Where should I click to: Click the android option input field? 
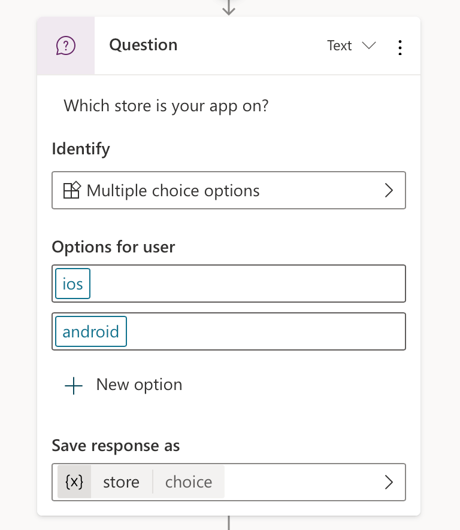264,331
